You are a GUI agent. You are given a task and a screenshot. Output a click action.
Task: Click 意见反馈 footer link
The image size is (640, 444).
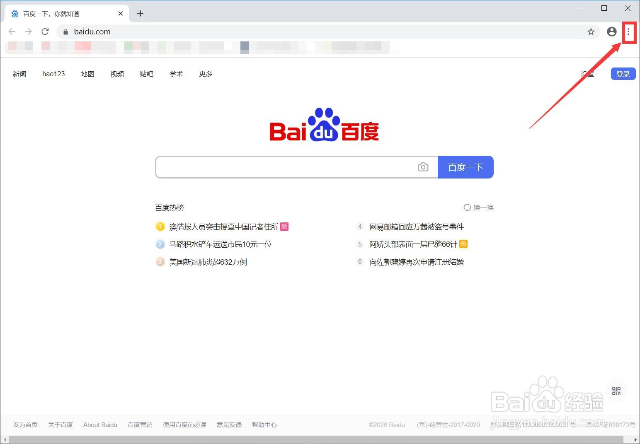(229, 425)
